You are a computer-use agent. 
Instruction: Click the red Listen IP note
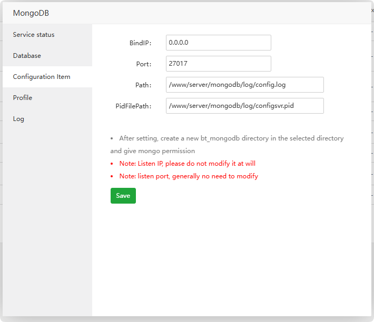[x=187, y=164]
